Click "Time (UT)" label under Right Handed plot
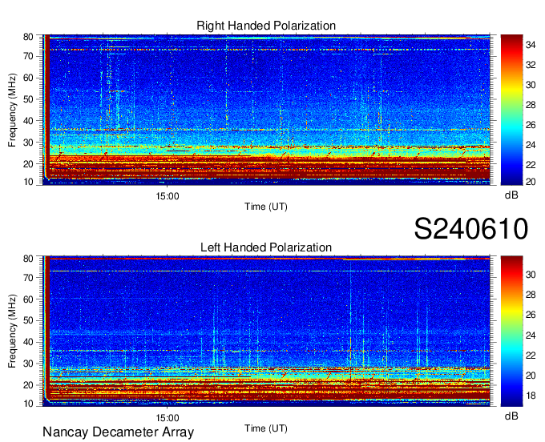545x442 pixels. (266, 207)
